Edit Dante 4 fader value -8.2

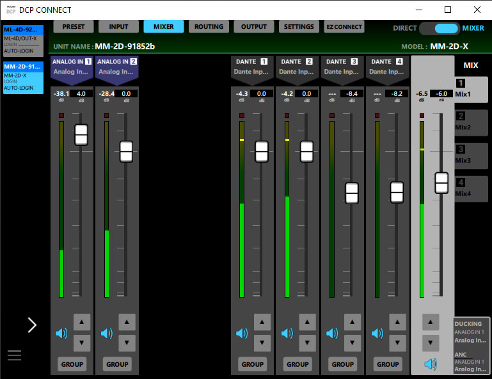[397, 93]
